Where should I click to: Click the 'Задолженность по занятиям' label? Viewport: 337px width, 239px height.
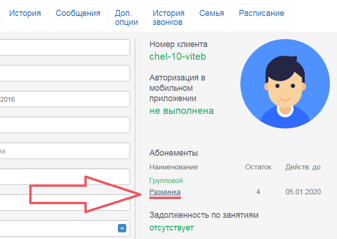pos(204,215)
